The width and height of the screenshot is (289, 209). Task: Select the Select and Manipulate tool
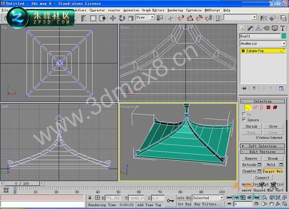click(170, 18)
